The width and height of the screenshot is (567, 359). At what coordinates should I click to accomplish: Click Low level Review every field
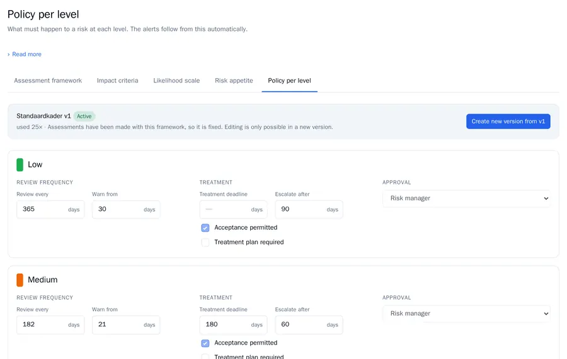50,209
